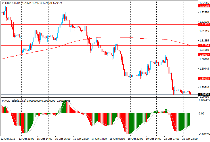Click the 12 Oct 21:00 time axis label
210x142 pixels.
(x=26, y=139)
